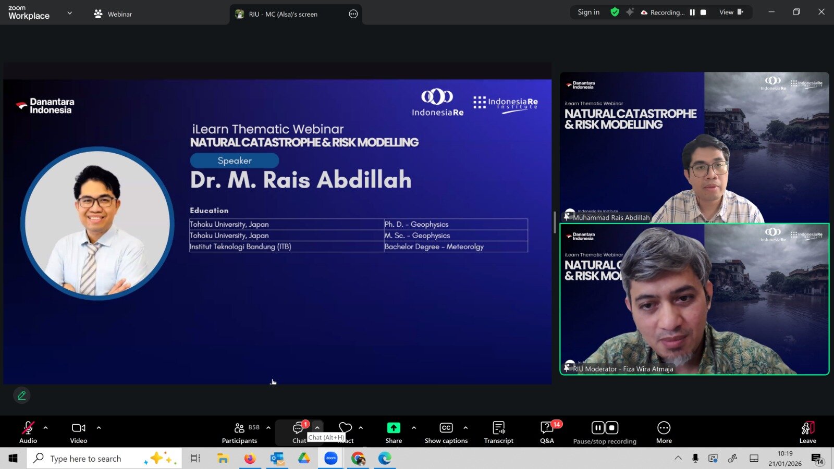Toggle Show captions on
Screen dimensions: 834x469
tap(446, 433)
